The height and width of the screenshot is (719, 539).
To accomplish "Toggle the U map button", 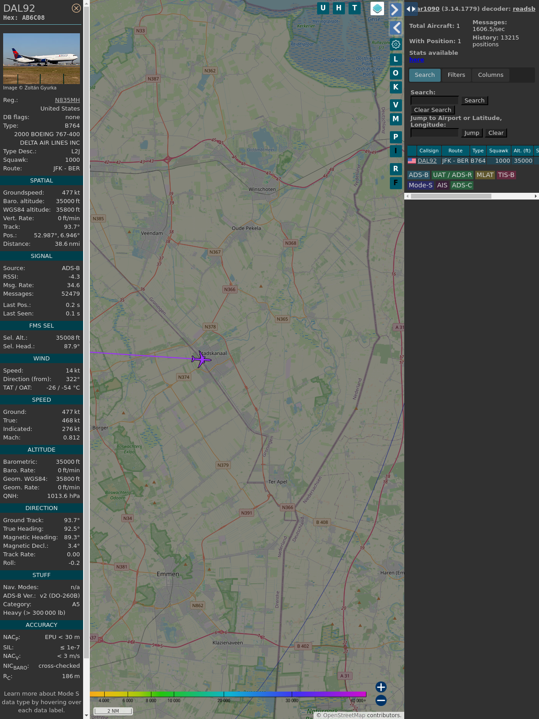I will pyautogui.click(x=323, y=8).
